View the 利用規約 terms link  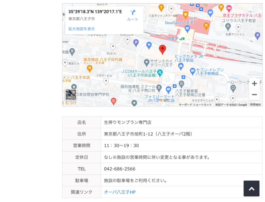256,105
